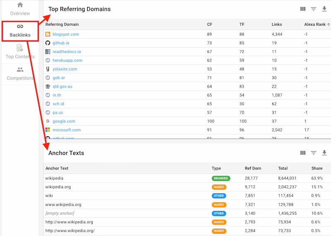Click NAKED badge for http://www.wikipedia.org/ row
This screenshot has height=236, width=331.
219,231
